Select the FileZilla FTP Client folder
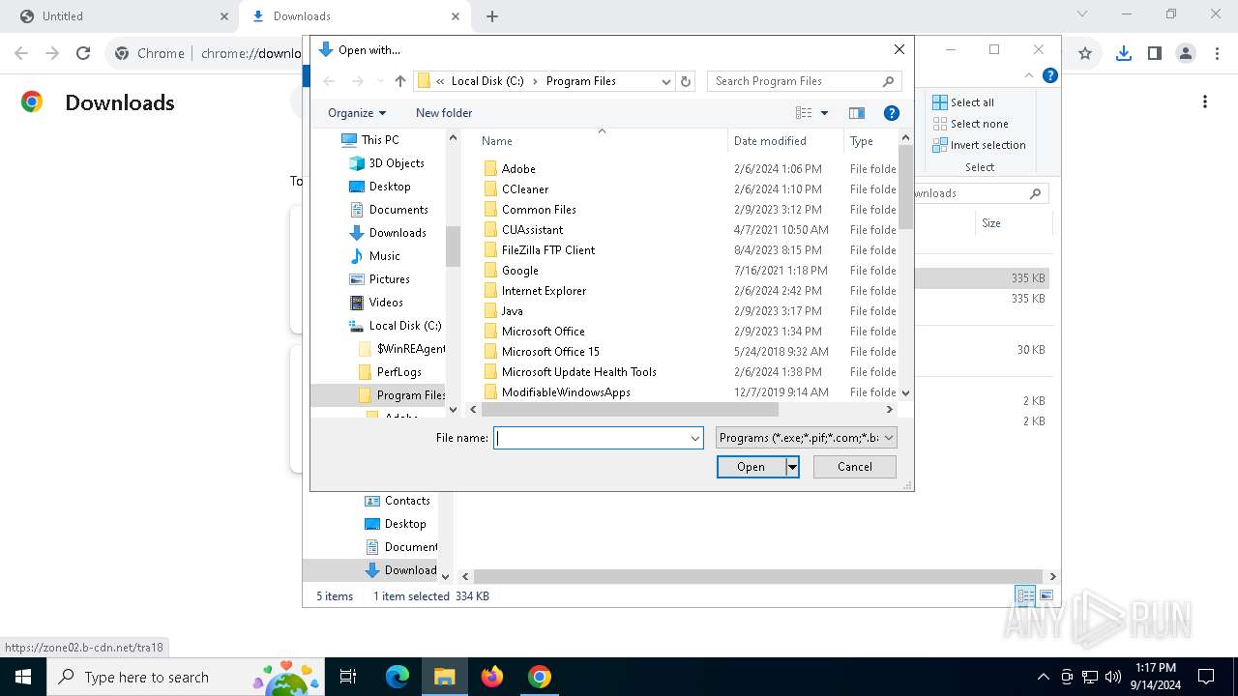 (x=548, y=250)
